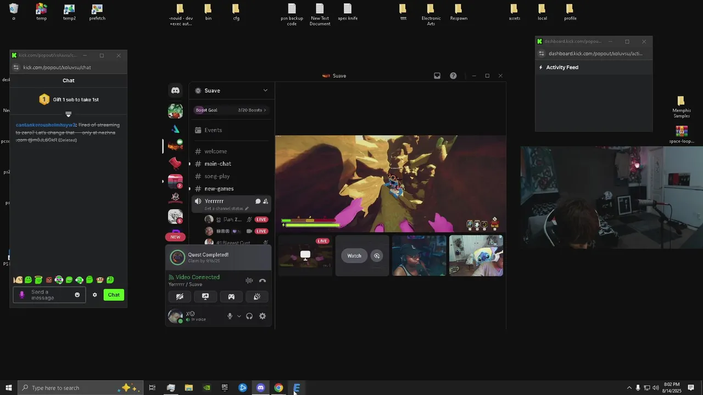Open the Quest Completed notification

[219, 257]
